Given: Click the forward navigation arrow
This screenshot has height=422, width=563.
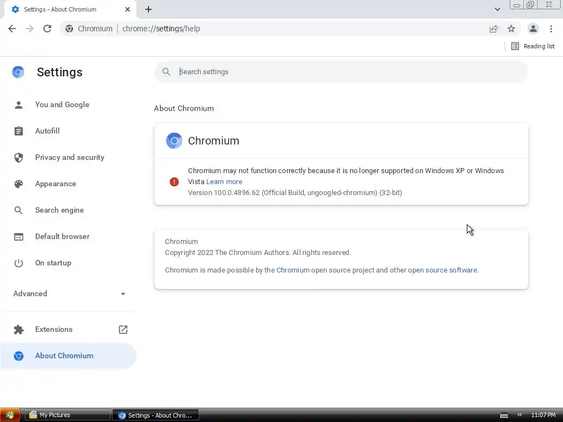Looking at the screenshot, I should point(30,29).
